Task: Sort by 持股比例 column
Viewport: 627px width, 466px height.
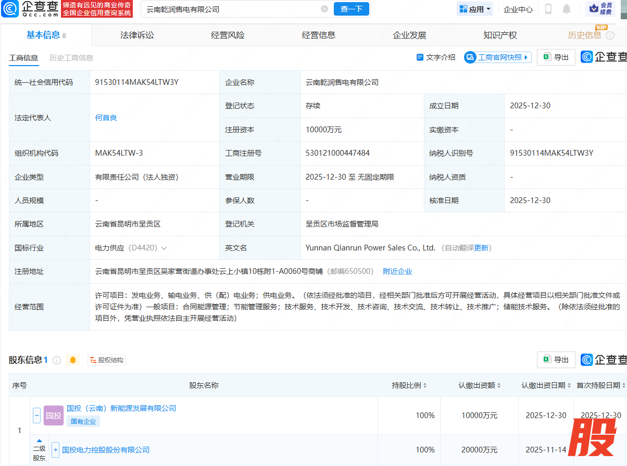Action: pos(409,385)
